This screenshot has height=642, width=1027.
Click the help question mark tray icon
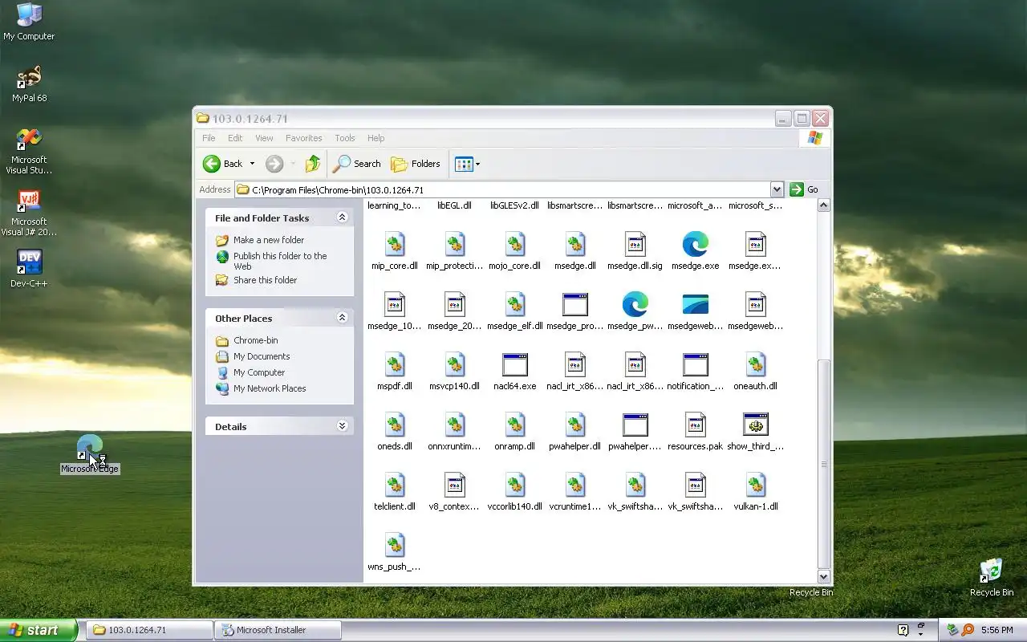pos(903,630)
